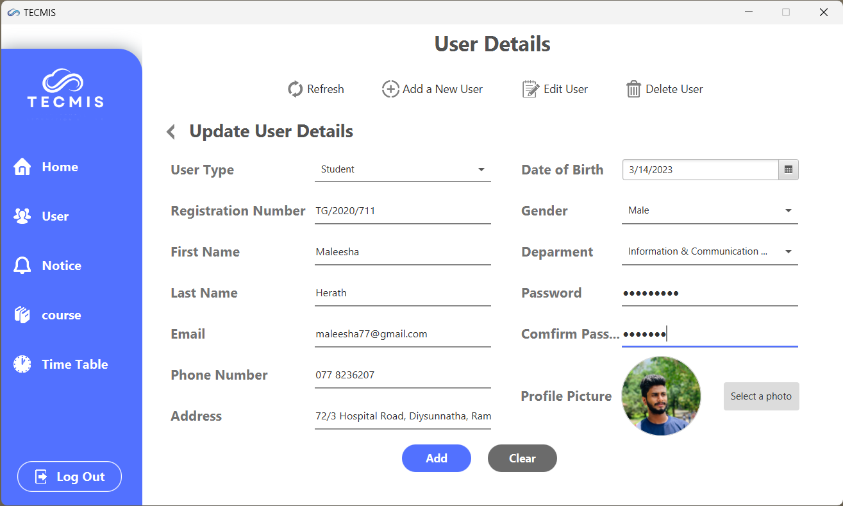Screen dimensions: 843x506
Task: Open the calendar icon next to Date of Birth
Action: pyautogui.click(x=788, y=169)
